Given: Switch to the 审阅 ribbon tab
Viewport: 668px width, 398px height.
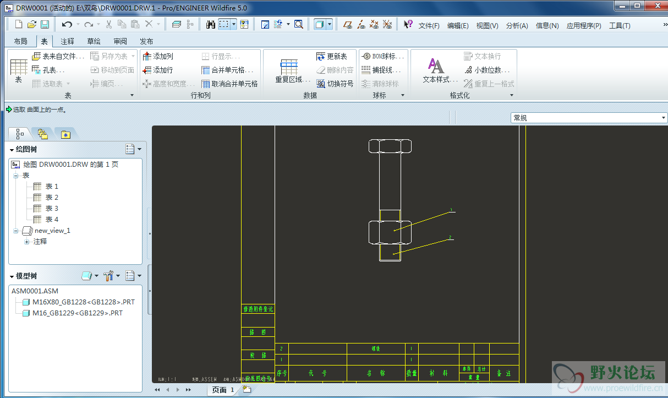Looking at the screenshot, I should (120, 41).
